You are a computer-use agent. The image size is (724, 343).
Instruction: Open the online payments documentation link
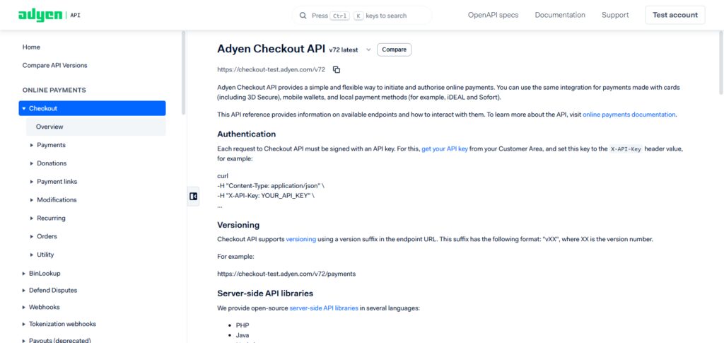point(629,115)
